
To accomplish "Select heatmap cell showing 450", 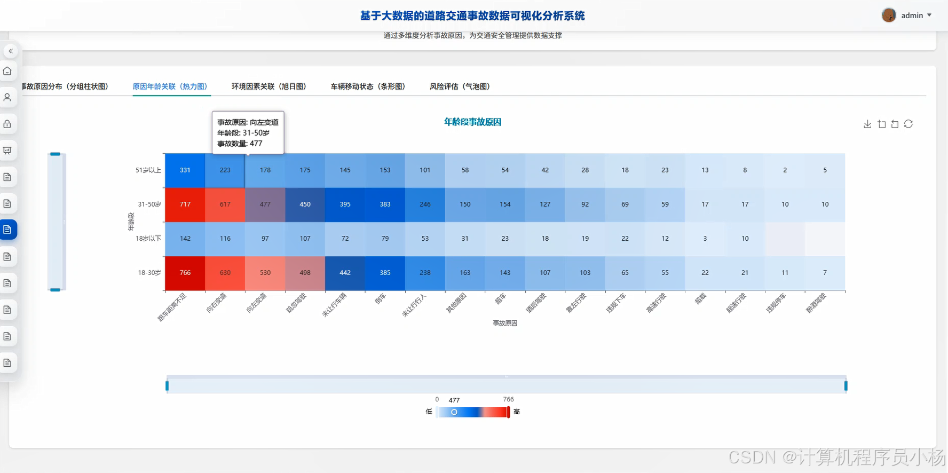I will pyautogui.click(x=305, y=204).
